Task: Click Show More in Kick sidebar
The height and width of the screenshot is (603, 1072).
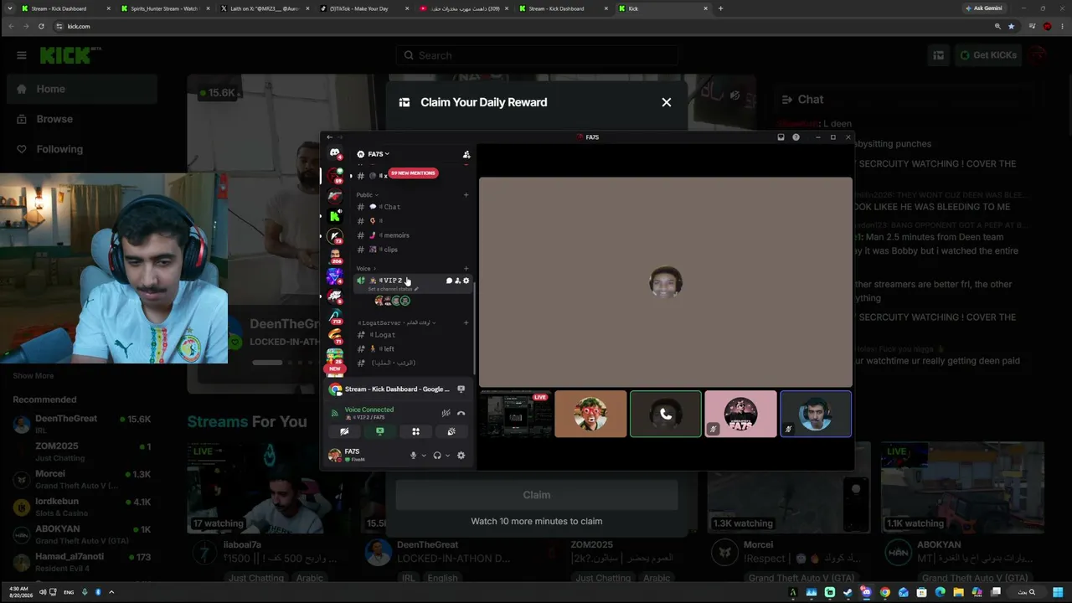Action: coord(33,376)
